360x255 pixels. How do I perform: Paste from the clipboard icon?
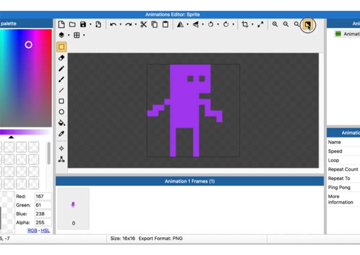(165, 25)
